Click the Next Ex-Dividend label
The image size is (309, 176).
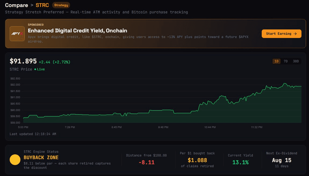tap(282, 153)
